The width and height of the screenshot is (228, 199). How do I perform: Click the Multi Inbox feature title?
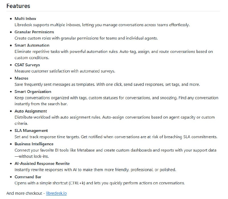[x=25, y=19]
